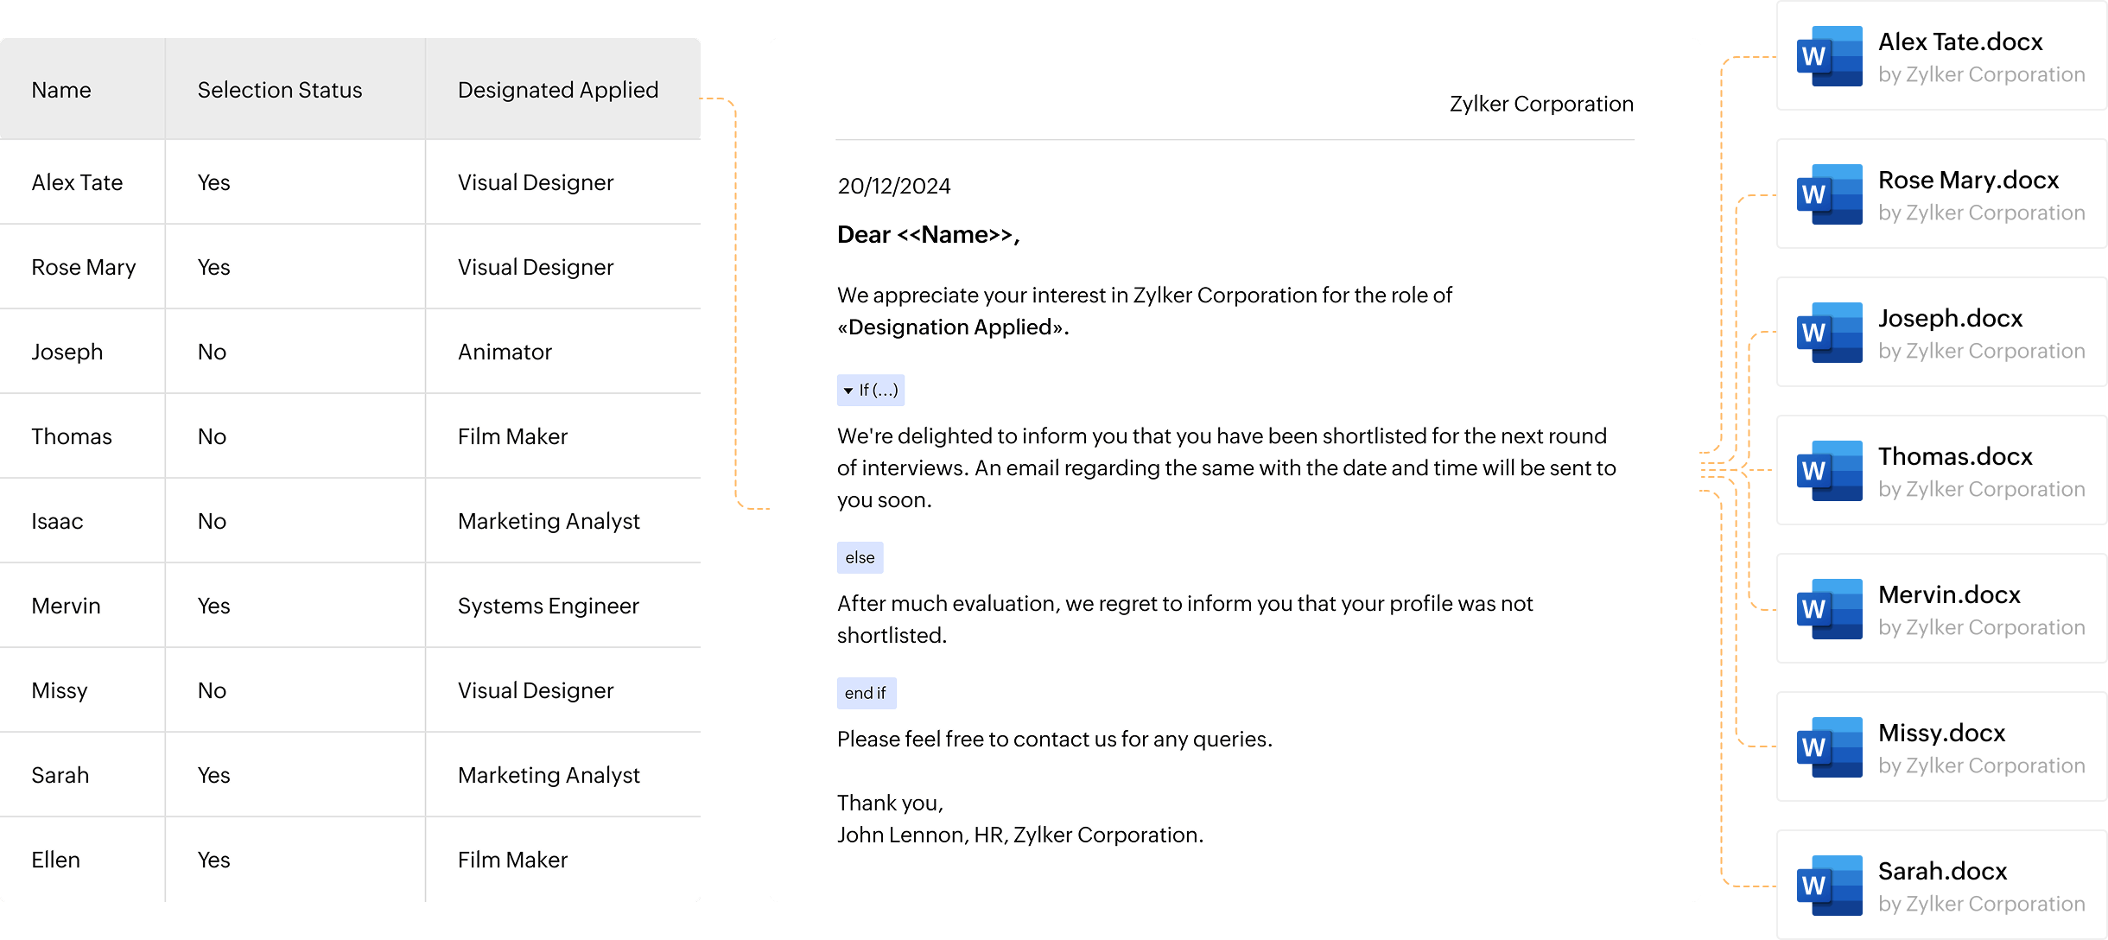Image resolution: width=2108 pixels, height=940 pixels.
Task: Click the Alex Tate name cell
Action: tap(77, 182)
